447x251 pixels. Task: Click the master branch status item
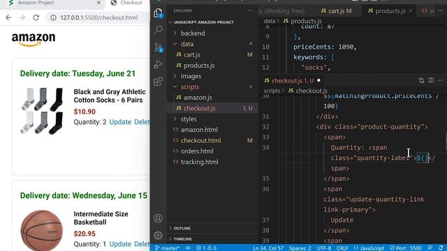tap(168, 248)
